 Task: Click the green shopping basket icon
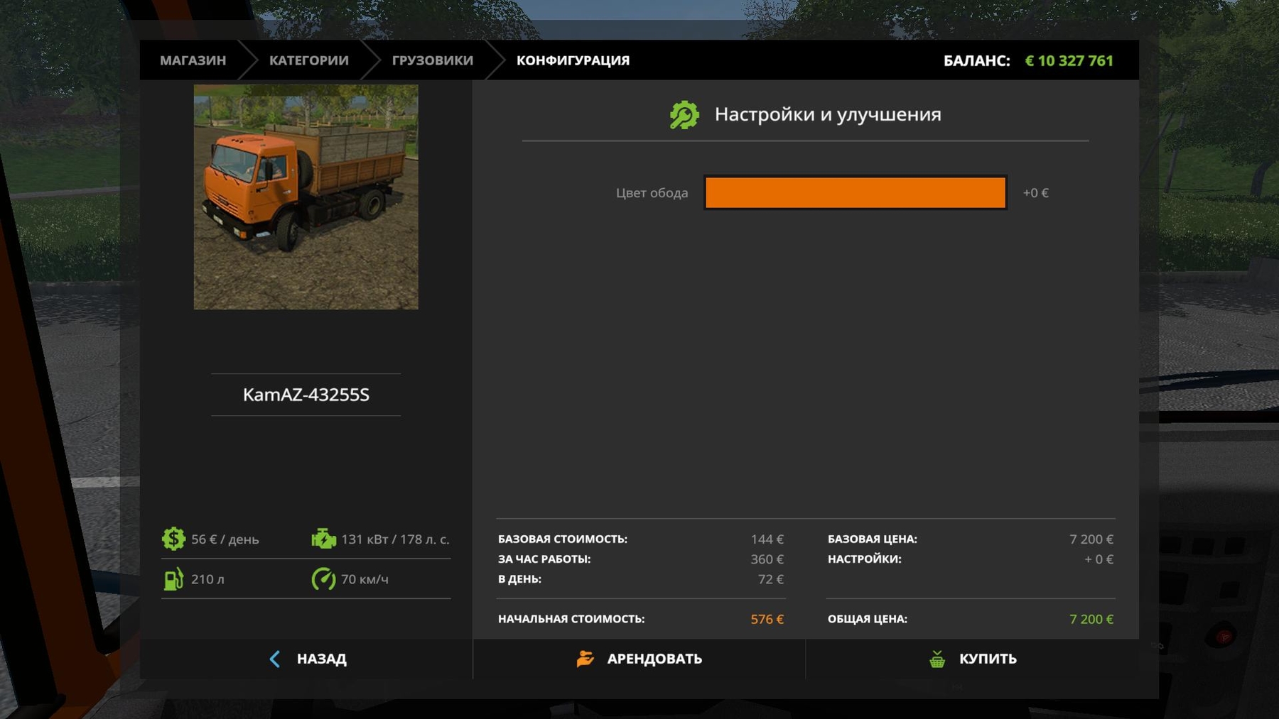pyautogui.click(x=937, y=659)
